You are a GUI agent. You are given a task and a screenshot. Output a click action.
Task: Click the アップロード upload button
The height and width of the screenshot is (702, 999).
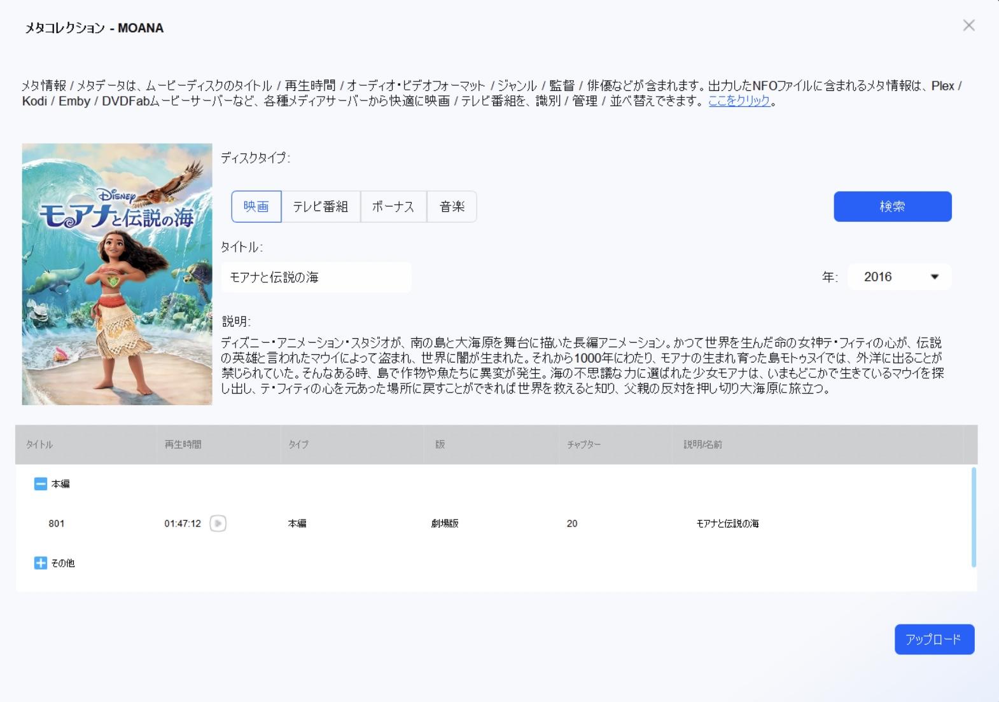(x=934, y=639)
